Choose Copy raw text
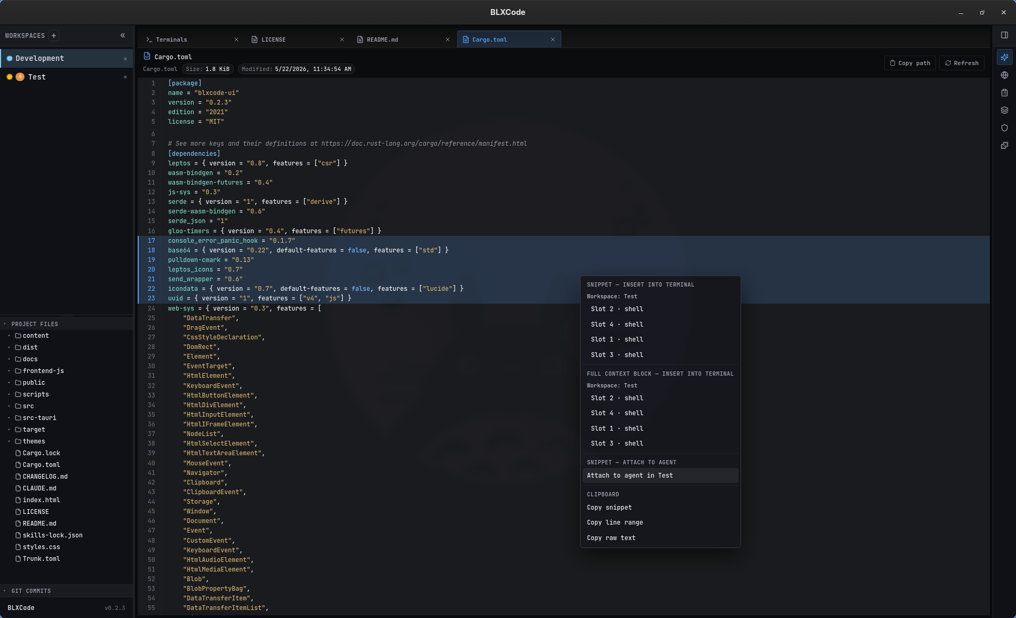Viewport: 1016px width, 618px height. pos(660,538)
